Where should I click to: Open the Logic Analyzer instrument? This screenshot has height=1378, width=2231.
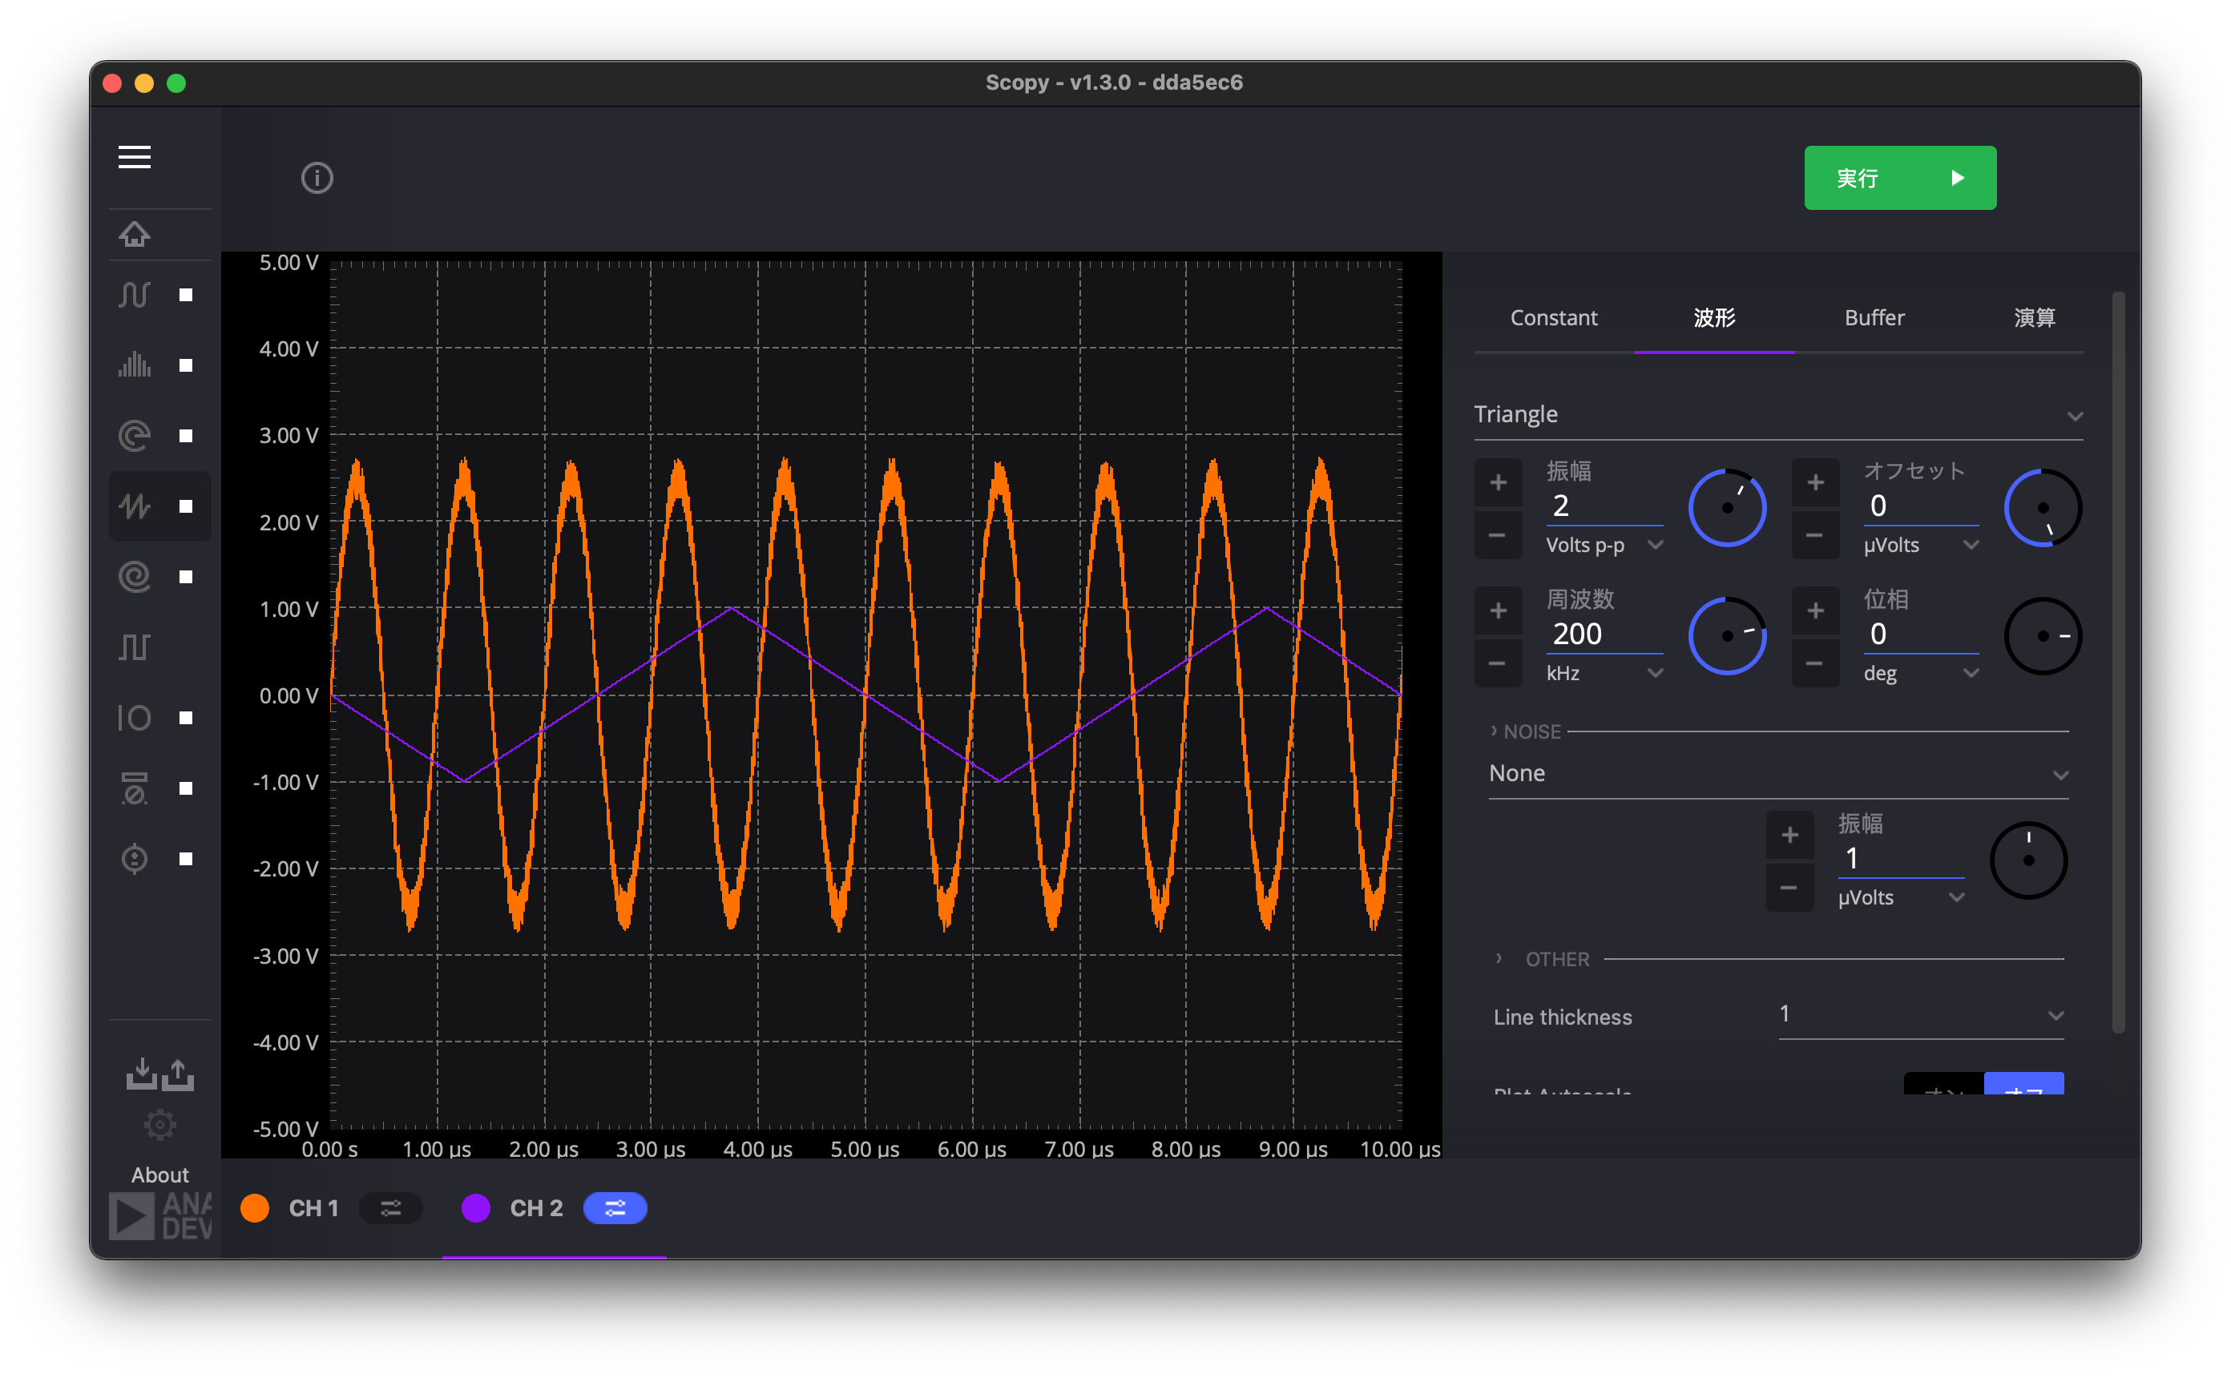tap(134, 576)
